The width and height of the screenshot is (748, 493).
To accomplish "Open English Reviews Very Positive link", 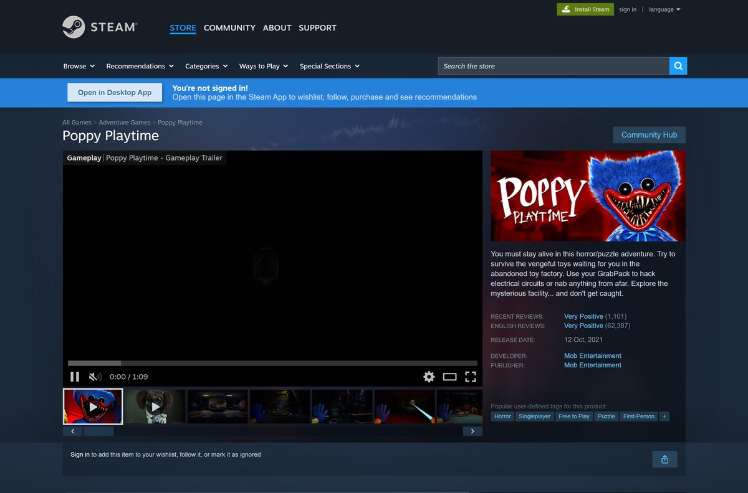I will point(583,326).
